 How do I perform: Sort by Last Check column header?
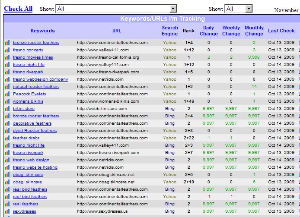pyautogui.click(x=281, y=31)
